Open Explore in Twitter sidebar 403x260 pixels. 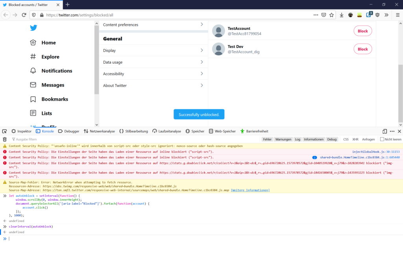45,57
